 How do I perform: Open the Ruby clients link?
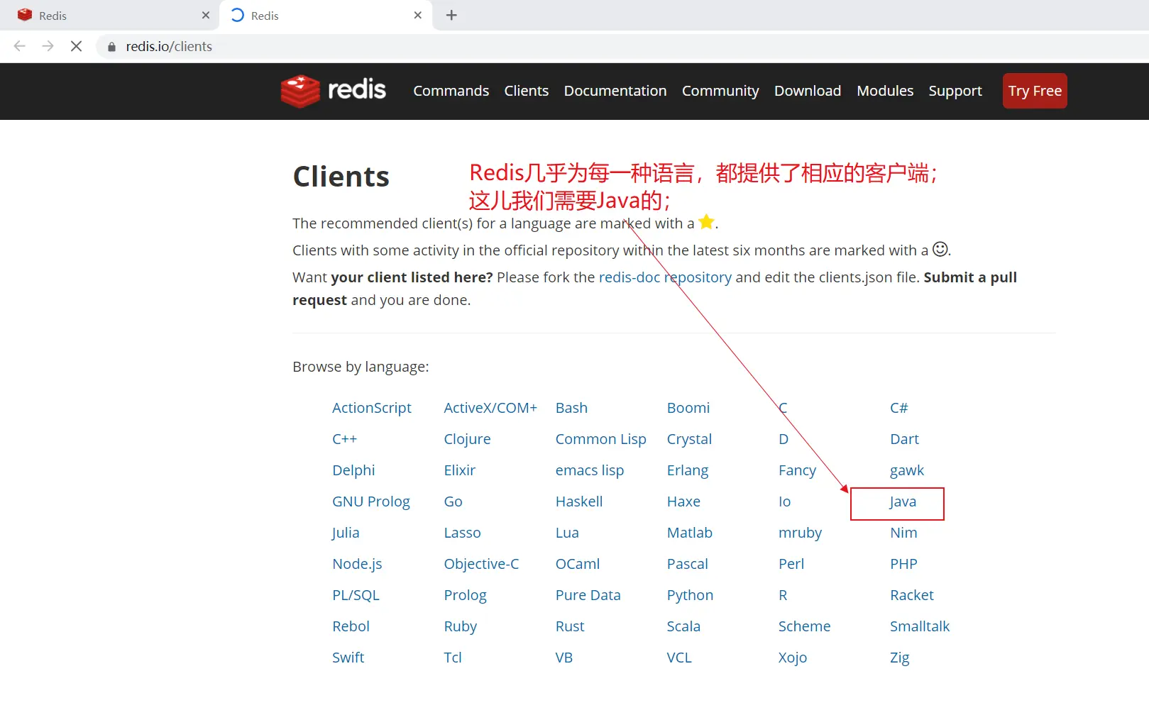pyautogui.click(x=461, y=626)
